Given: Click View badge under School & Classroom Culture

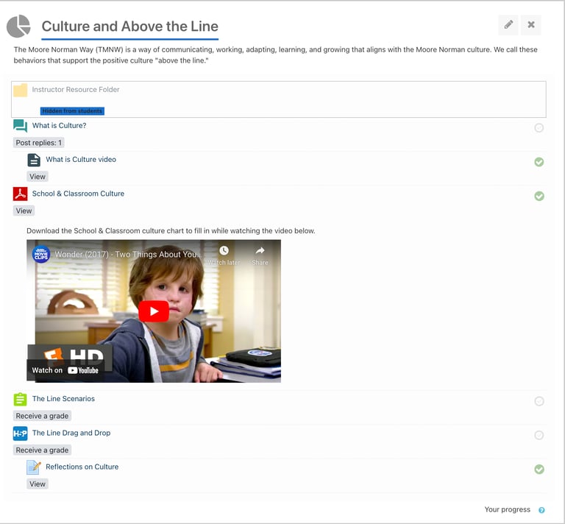Looking at the screenshot, I should 24,210.
